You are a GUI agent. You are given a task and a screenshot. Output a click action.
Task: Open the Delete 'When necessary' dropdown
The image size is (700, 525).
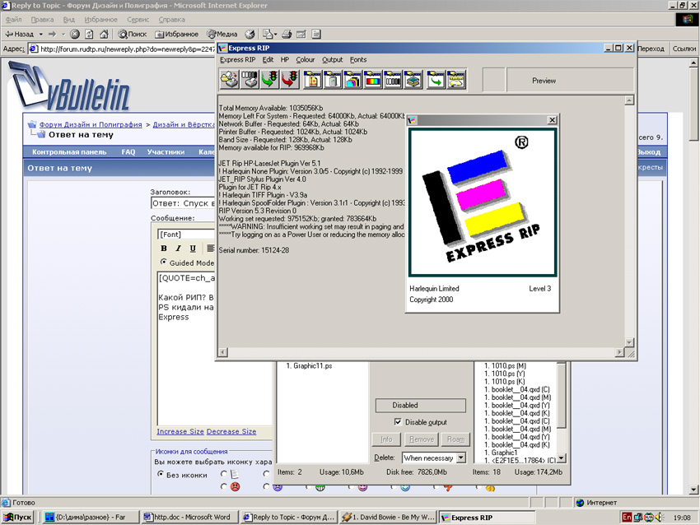pyautogui.click(x=460, y=458)
